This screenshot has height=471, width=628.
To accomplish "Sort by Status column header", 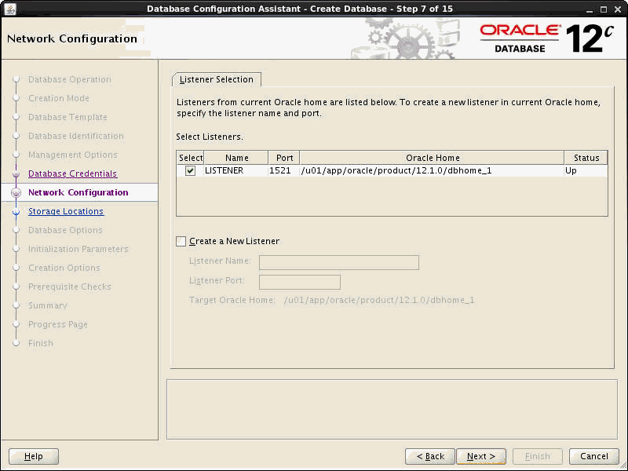I will (x=586, y=158).
